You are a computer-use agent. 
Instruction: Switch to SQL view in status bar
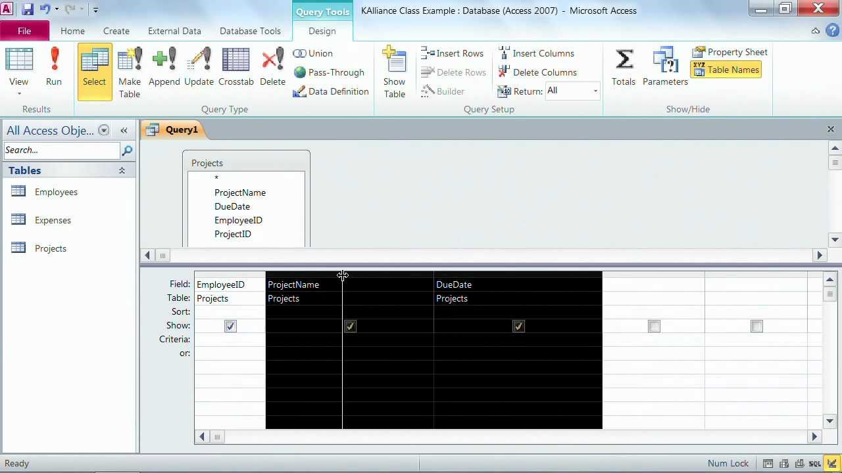(x=816, y=463)
